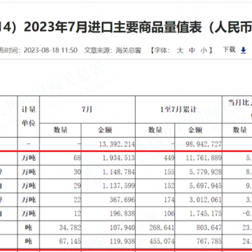Click the publish time 2023-08-18 11:50
252x252 pixels.
(50, 50)
